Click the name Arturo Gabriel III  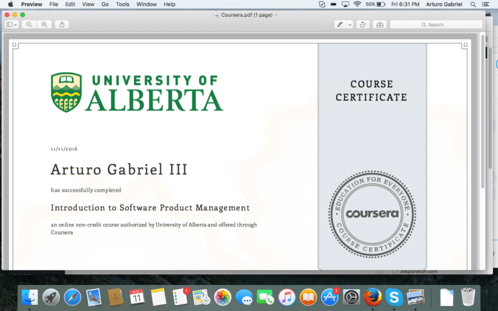(119, 169)
